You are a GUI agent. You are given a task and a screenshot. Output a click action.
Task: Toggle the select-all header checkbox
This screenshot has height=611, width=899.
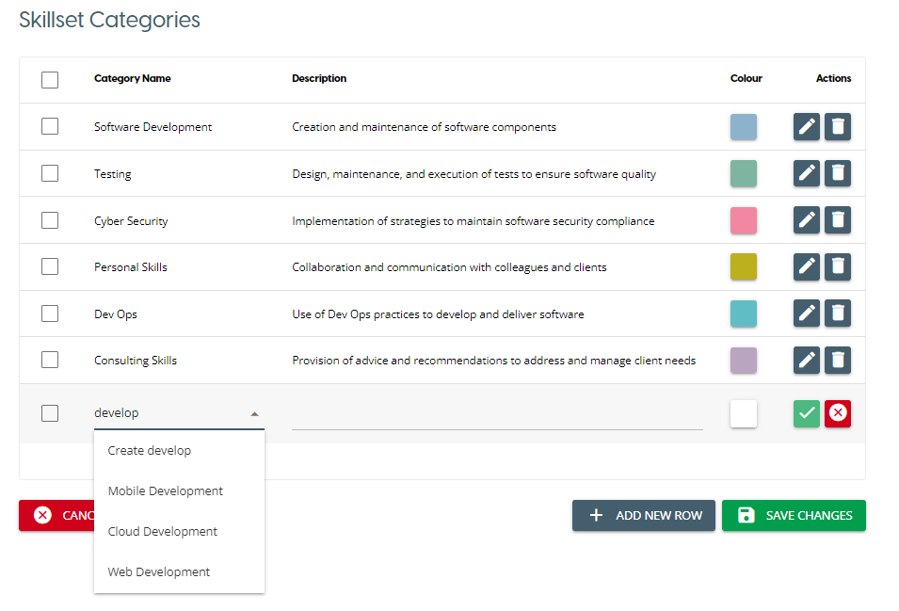click(50, 80)
